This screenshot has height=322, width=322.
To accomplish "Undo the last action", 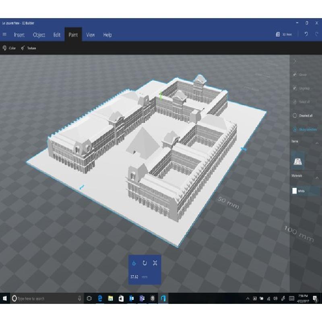I will (306, 34).
